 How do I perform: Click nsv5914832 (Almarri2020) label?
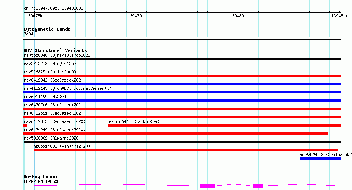(x=62, y=146)
